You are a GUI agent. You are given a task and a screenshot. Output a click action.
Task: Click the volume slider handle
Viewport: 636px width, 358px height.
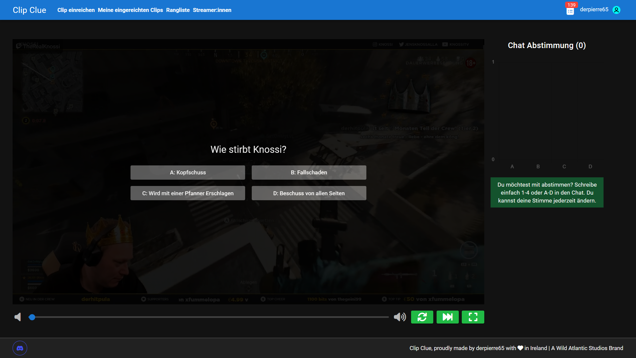[x=32, y=317]
